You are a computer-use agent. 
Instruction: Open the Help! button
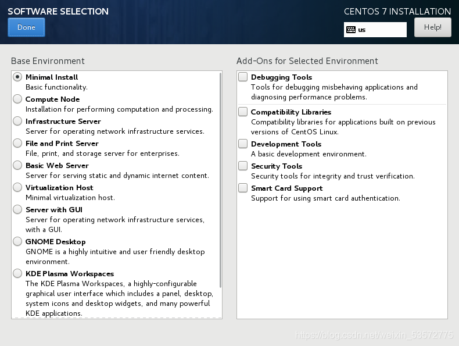click(x=433, y=27)
